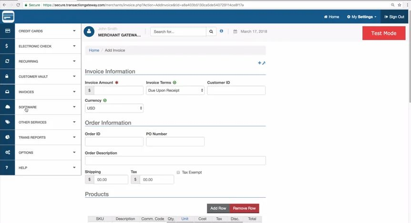The width and height of the screenshot is (411, 223).
Task: Click the Software cloud icon
Action: pyautogui.click(x=7, y=107)
